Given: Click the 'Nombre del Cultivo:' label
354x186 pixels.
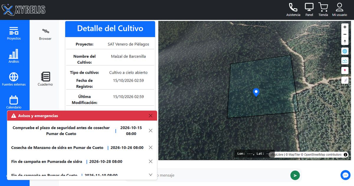Looking at the screenshot, I should tap(84, 59).
